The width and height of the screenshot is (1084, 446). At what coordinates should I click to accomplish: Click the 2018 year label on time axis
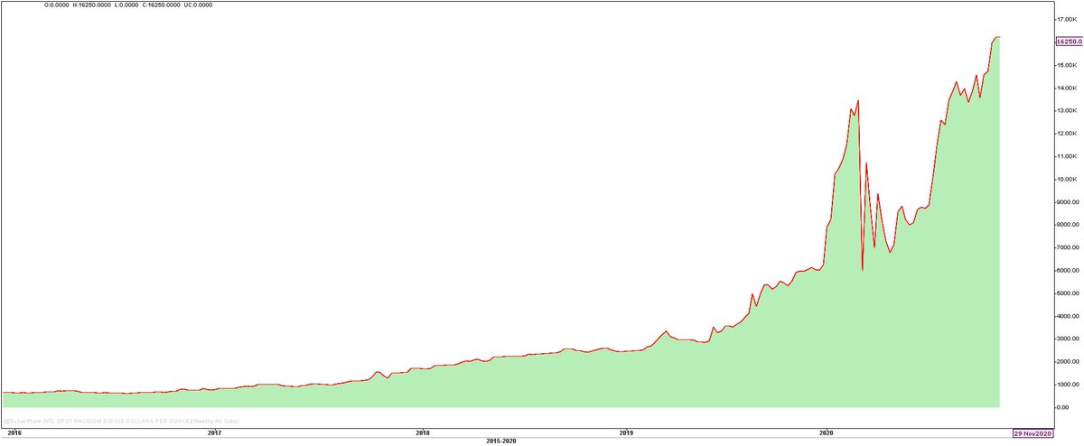point(422,433)
